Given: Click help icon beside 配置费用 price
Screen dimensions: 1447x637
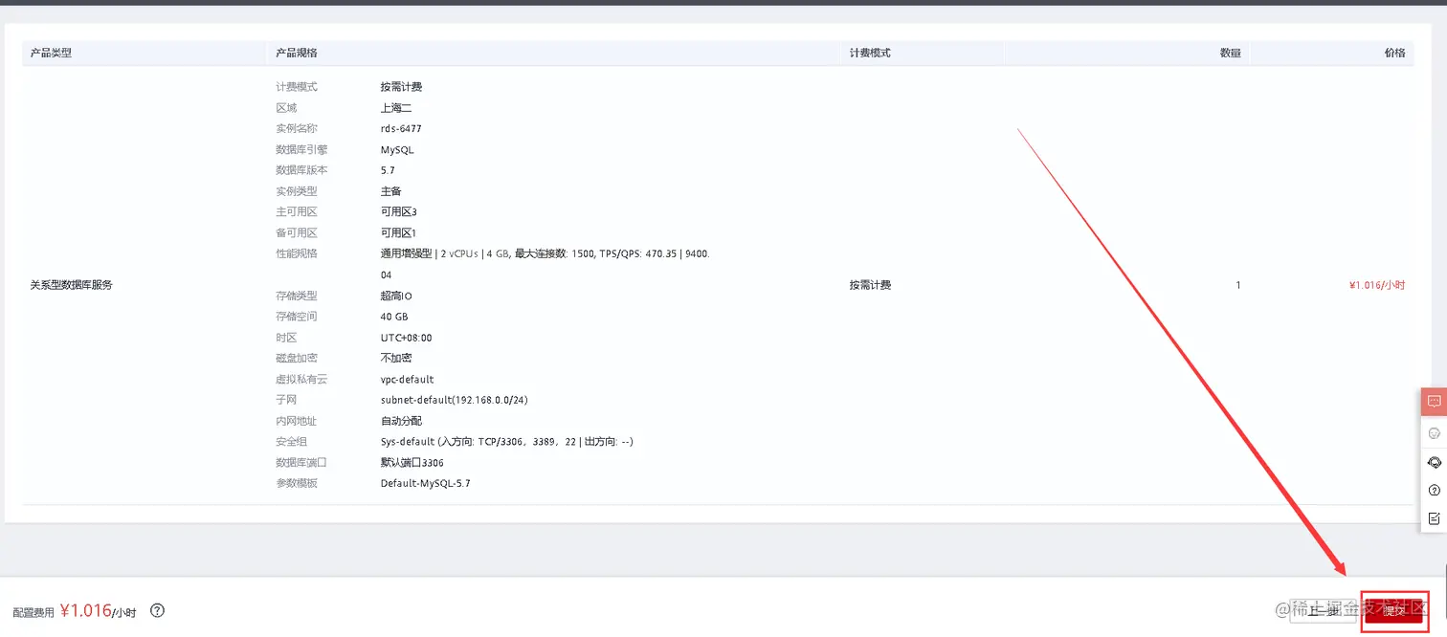Looking at the screenshot, I should pos(158,611).
